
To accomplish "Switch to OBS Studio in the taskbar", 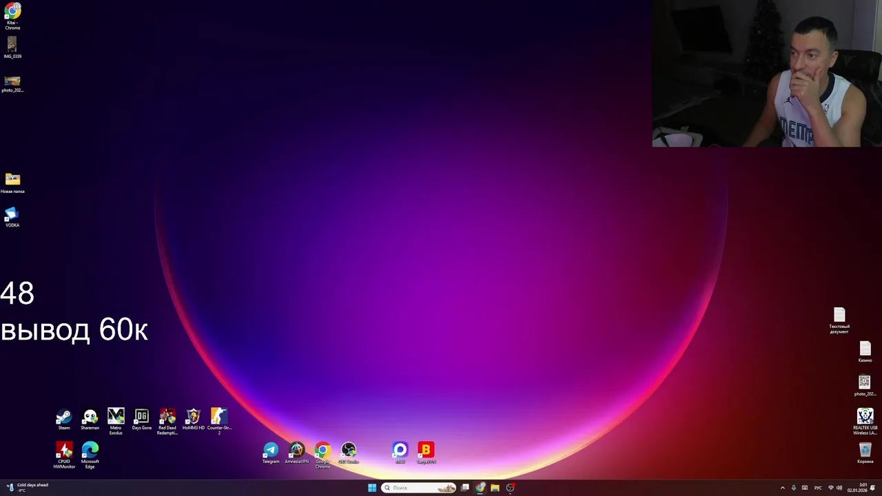I will coord(511,488).
